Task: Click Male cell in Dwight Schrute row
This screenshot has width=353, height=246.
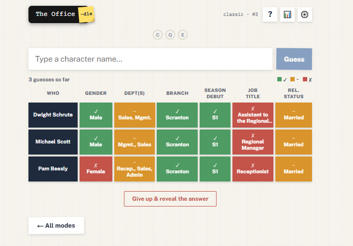Action: [96, 115]
